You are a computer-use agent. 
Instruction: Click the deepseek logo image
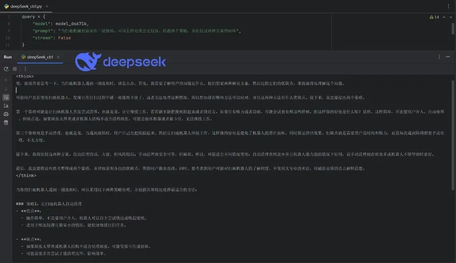(x=120, y=61)
